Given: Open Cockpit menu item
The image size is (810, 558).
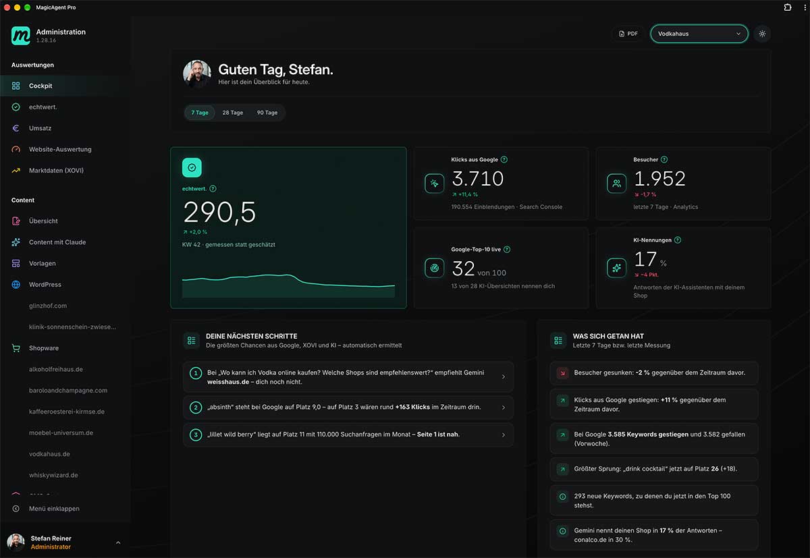Looking at the screenshot, I should click(x=65, y=86).
